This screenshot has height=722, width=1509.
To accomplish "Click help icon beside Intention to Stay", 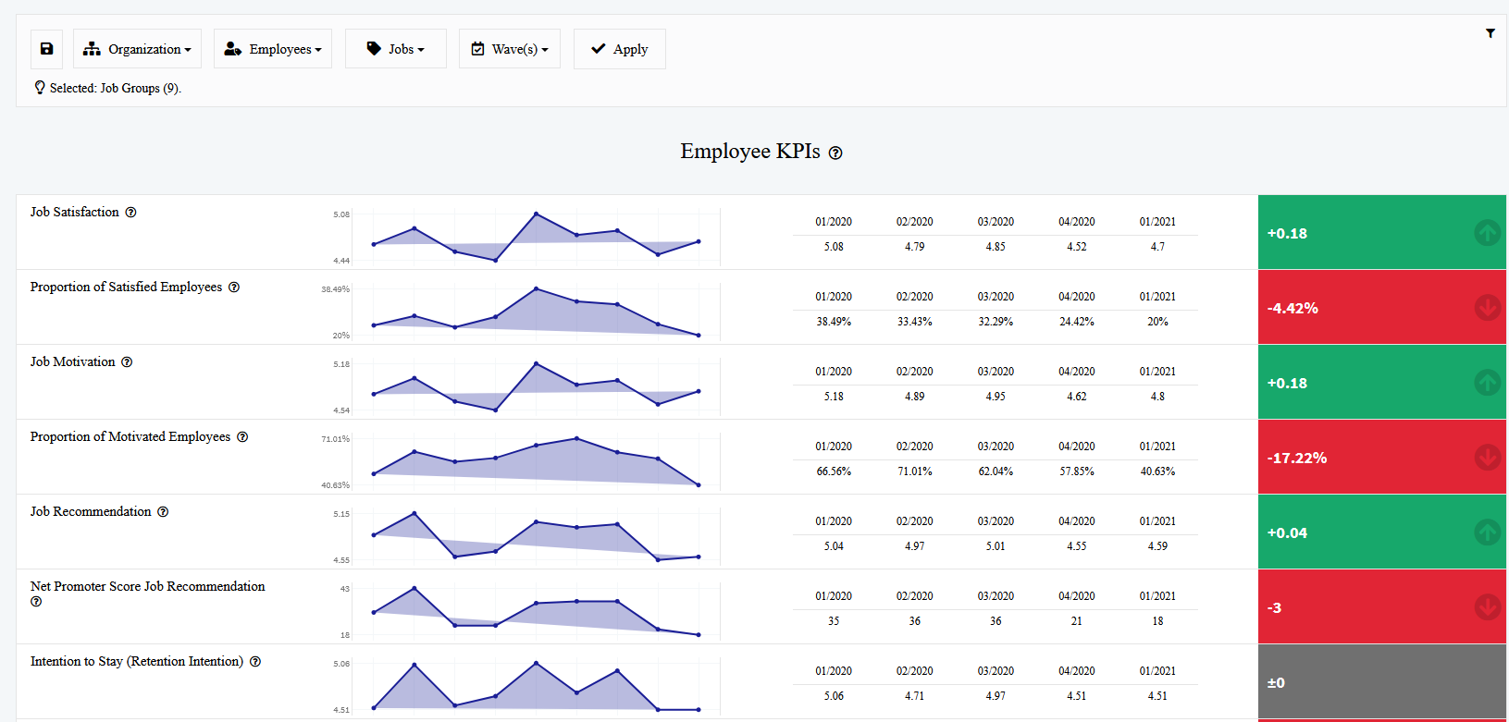I will coord(255,662).
